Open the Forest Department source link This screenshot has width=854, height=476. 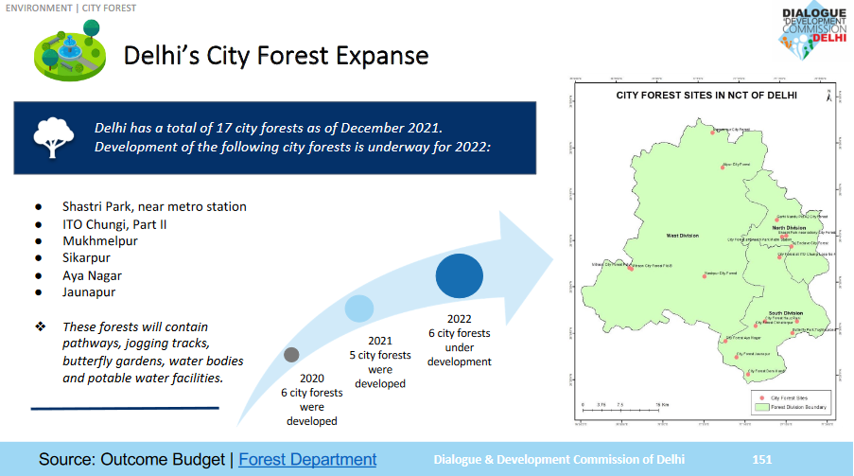pyautogui.click(x=307, y=459)
